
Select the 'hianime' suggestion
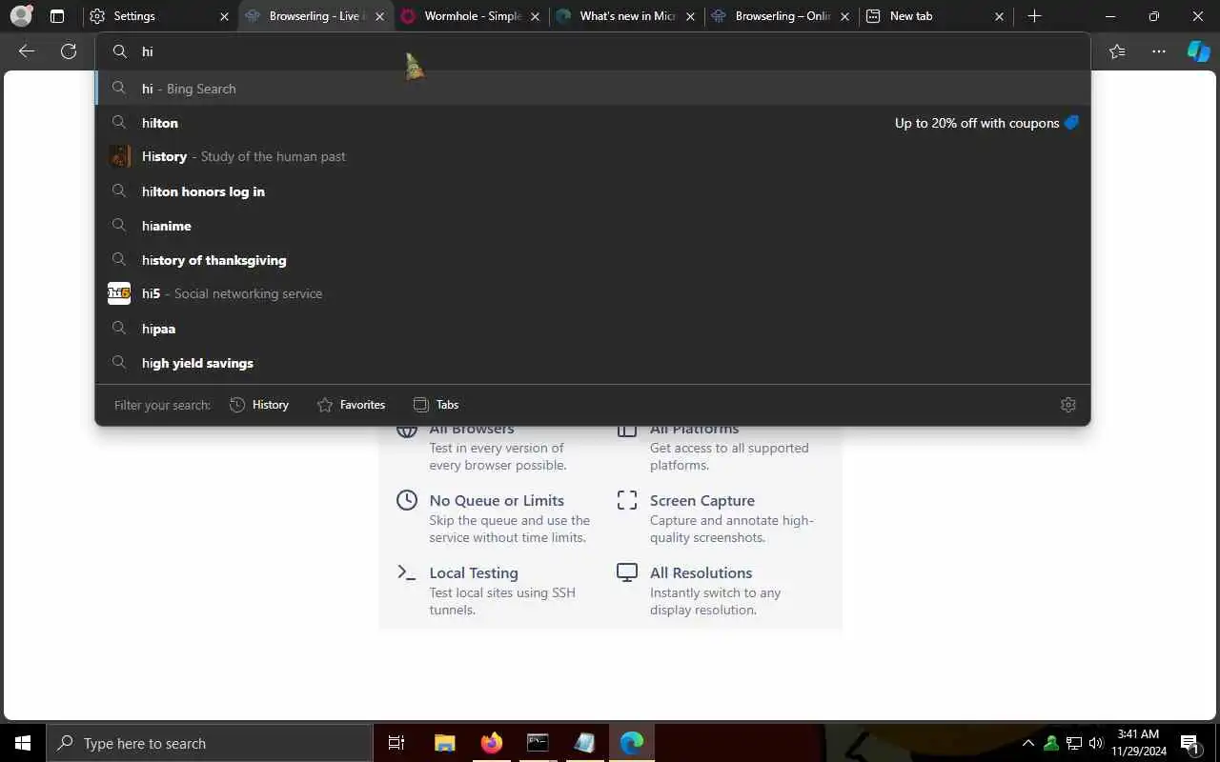pos(593,226)
